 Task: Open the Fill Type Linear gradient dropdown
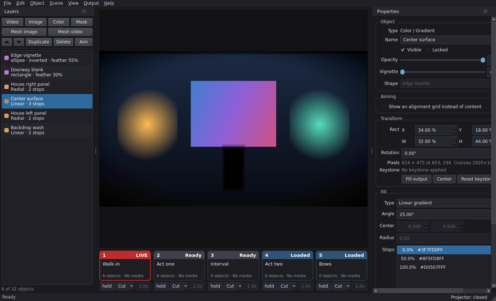tap(444, 203)
